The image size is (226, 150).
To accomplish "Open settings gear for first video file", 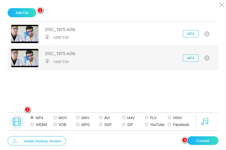I will click(x=207, y=34).
